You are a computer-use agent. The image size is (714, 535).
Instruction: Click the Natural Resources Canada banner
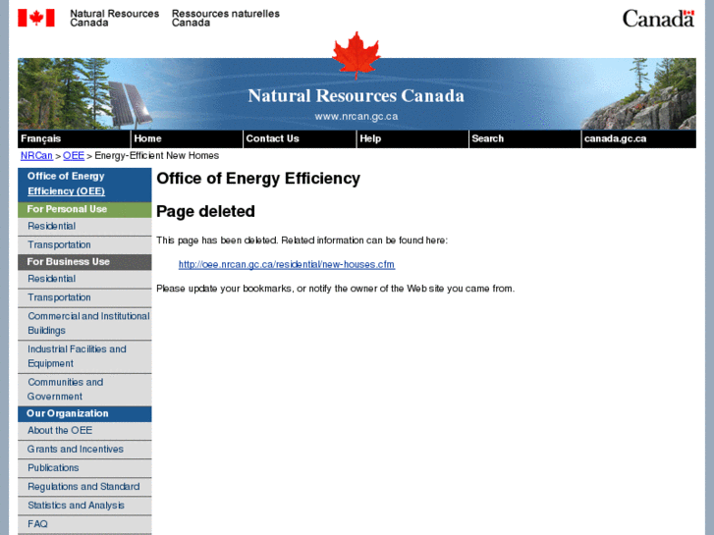coord(357,94)
